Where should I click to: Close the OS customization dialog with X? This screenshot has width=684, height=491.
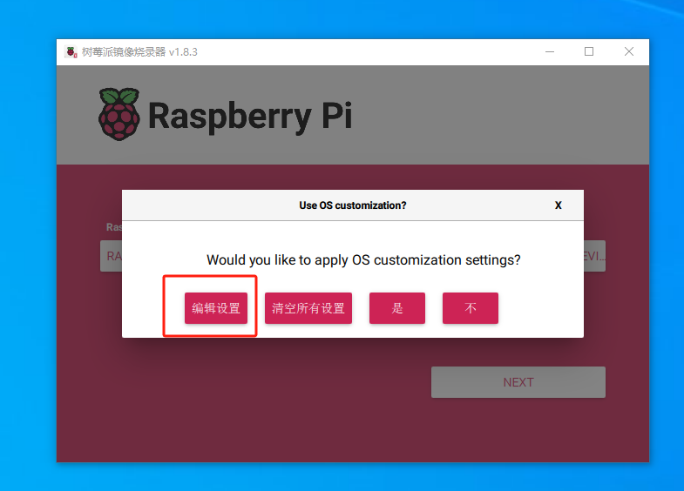click(x=558, y=205)
